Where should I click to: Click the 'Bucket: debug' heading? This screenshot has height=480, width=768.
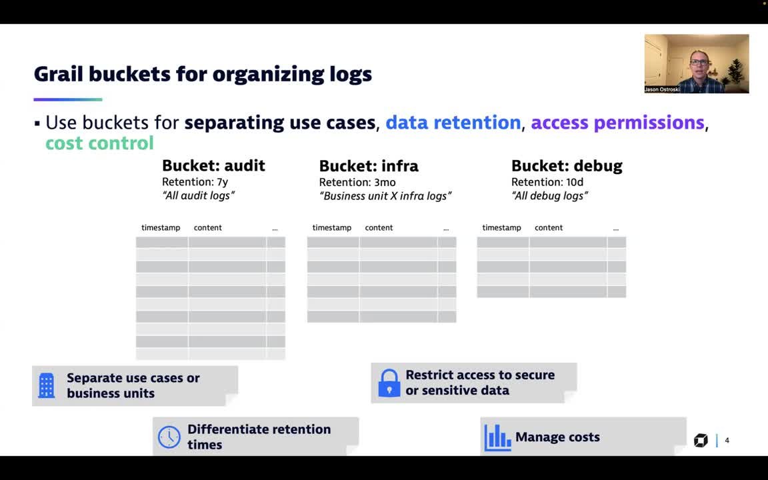[567, 166]
